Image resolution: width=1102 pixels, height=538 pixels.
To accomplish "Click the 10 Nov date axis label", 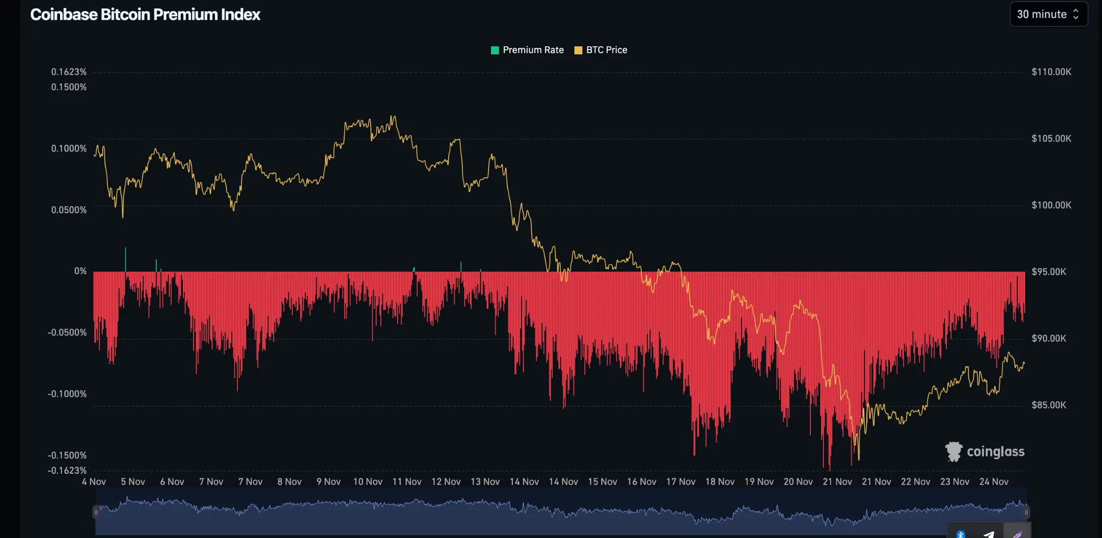I will tap(368, 482).
